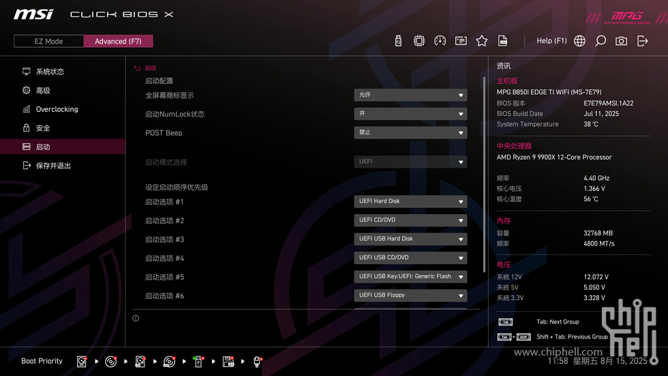The width and height of the screenshot is (668, 376).
Task: Select USB CD/DVD disc icon in Boot Priority
Action: 169,362
